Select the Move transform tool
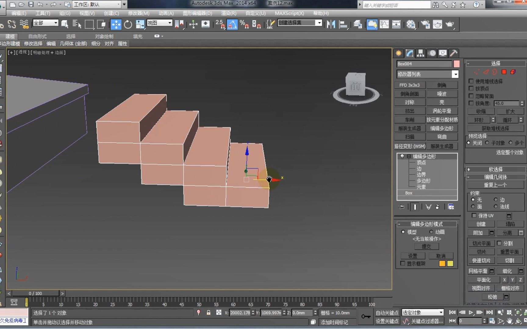This screenshot has width=527, height=329. pyautogui.click(x=116, y=24)
